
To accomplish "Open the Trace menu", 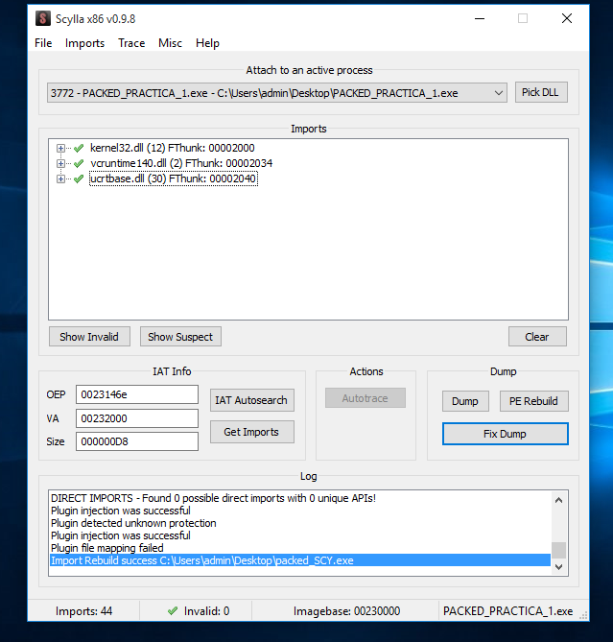I will 131,43.
